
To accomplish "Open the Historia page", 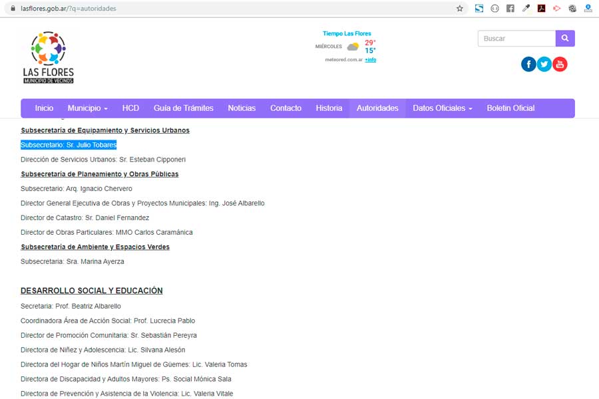I will 329,108.
